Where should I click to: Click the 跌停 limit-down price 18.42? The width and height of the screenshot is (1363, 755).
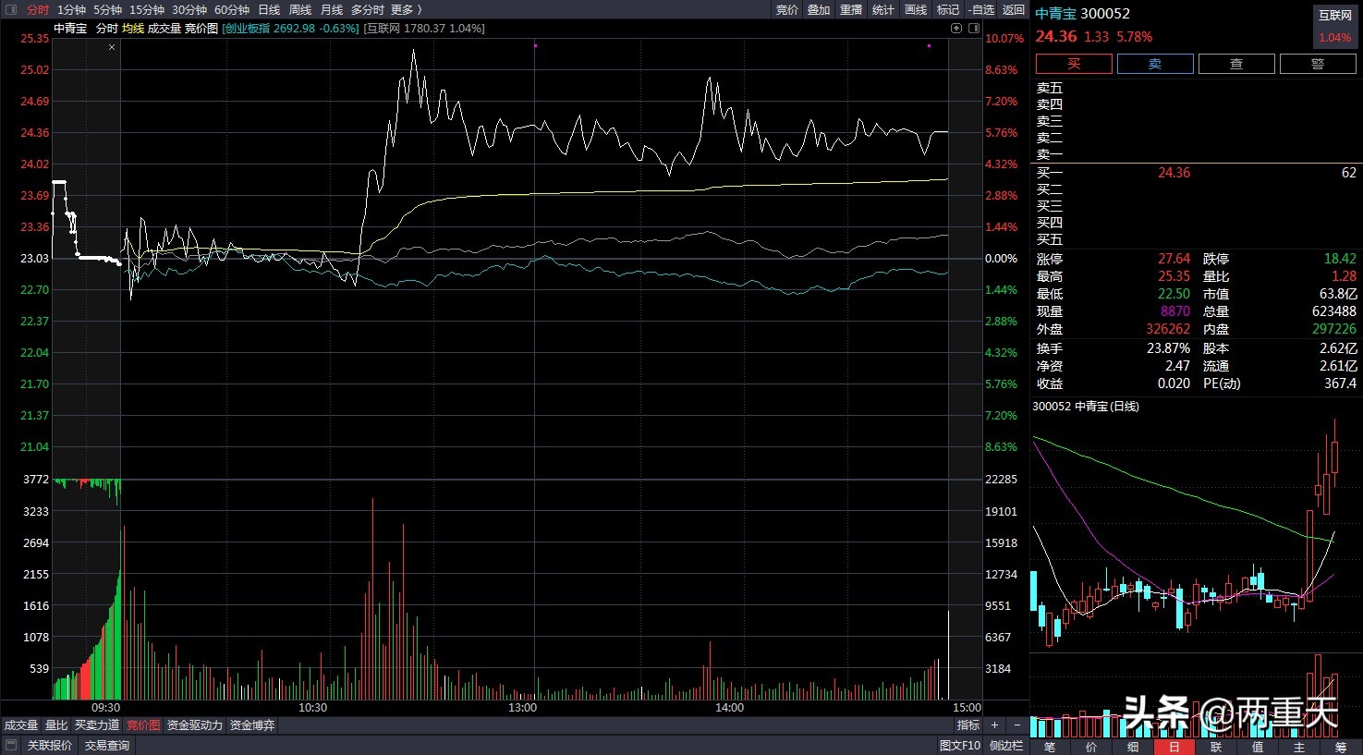(1340, 259)
